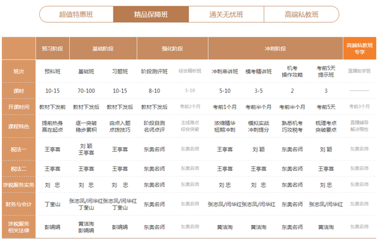Switch to the 超值特惠班 tab
The height and width of the screenshot is (239, 380).
[x=76, y=15]
